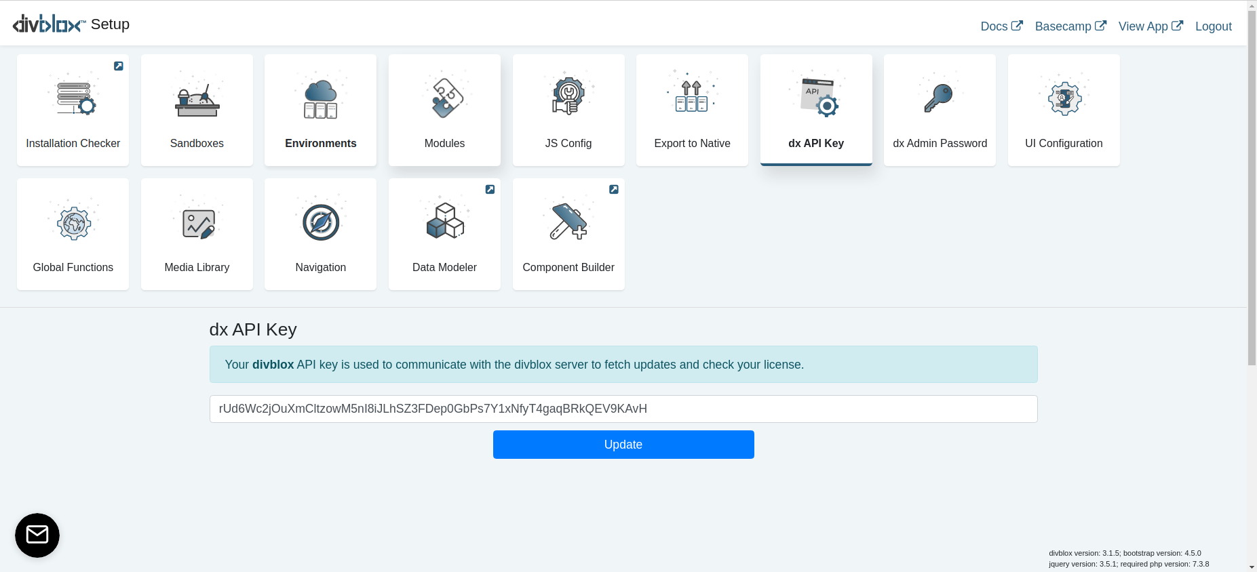The height and width of the screenshot is (572, 1257).
Task: Click the blue Update button
Action: pyautogui.click(x=623, y=445)
